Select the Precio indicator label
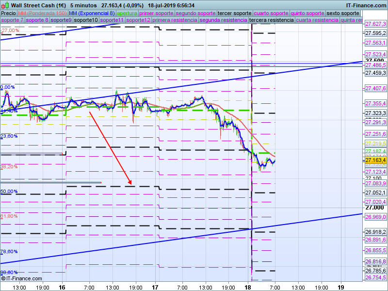 pos(9,13)
